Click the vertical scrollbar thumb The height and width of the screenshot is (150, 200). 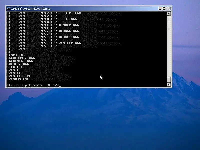coord(169,80)
